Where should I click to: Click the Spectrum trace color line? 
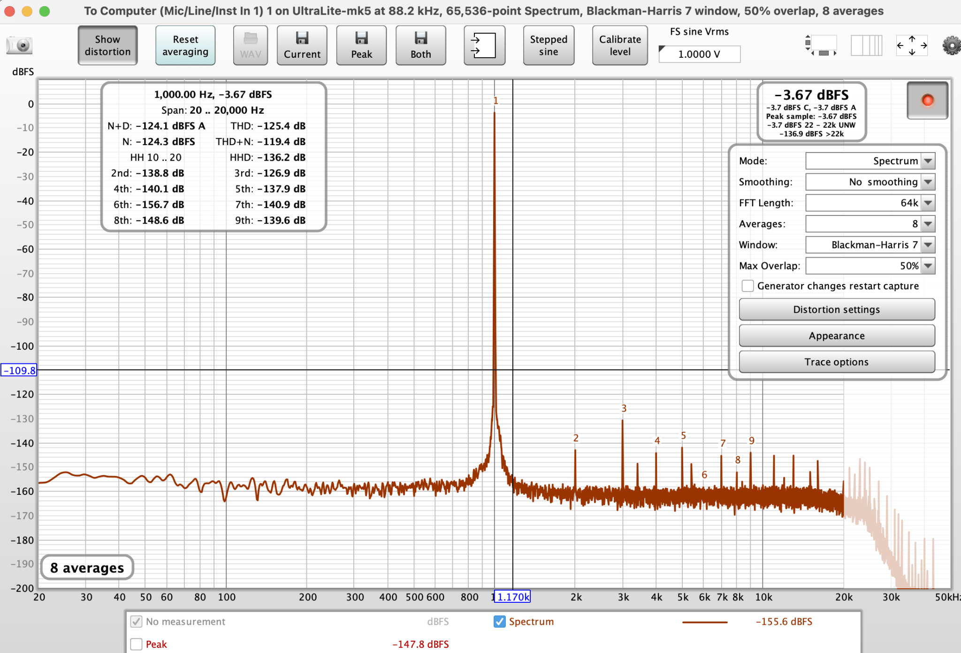coord(705,622)
